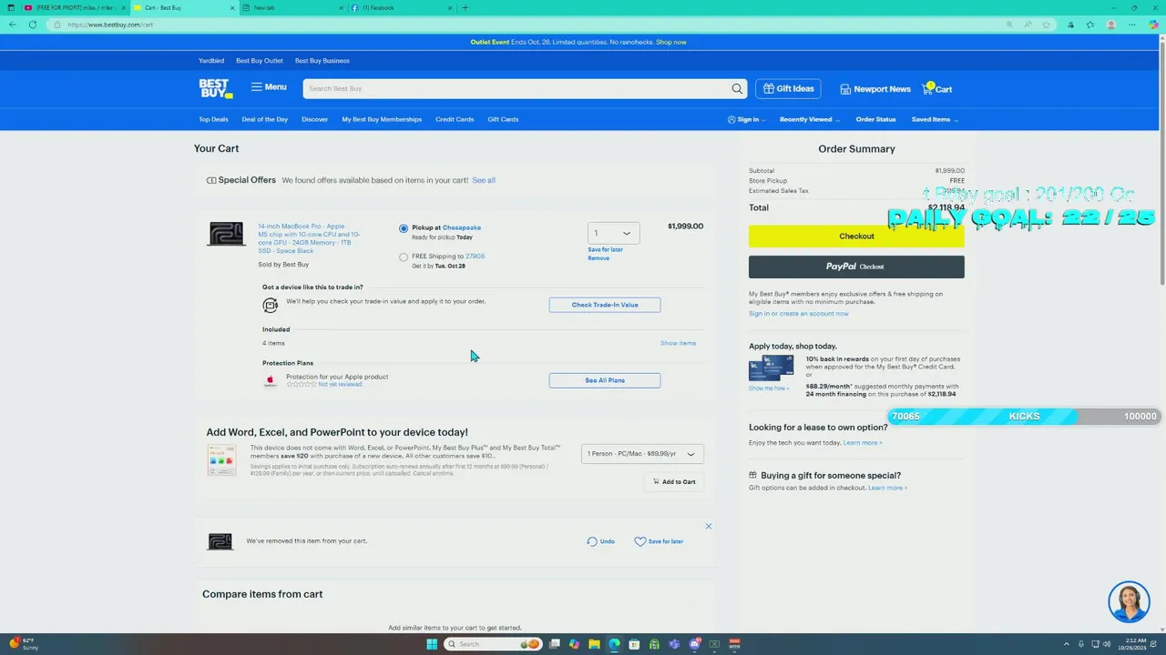The height and width of the screenshot is (655, 1166).
Task: Expand the Sign in dropdown
Action: (747, 119)
